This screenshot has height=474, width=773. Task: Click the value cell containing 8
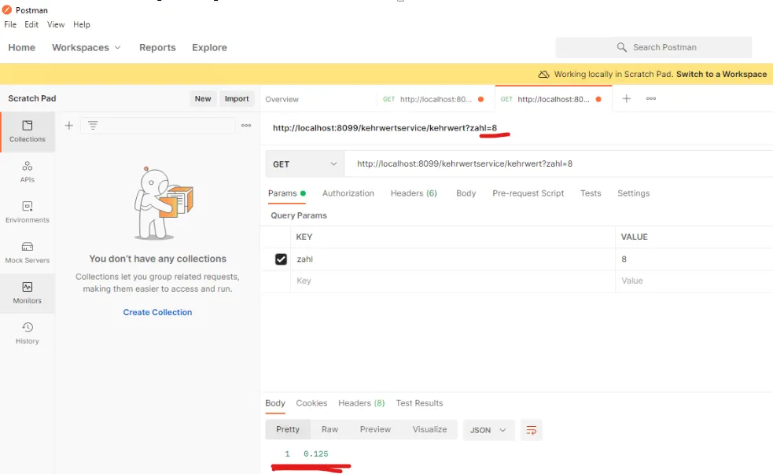694,259
